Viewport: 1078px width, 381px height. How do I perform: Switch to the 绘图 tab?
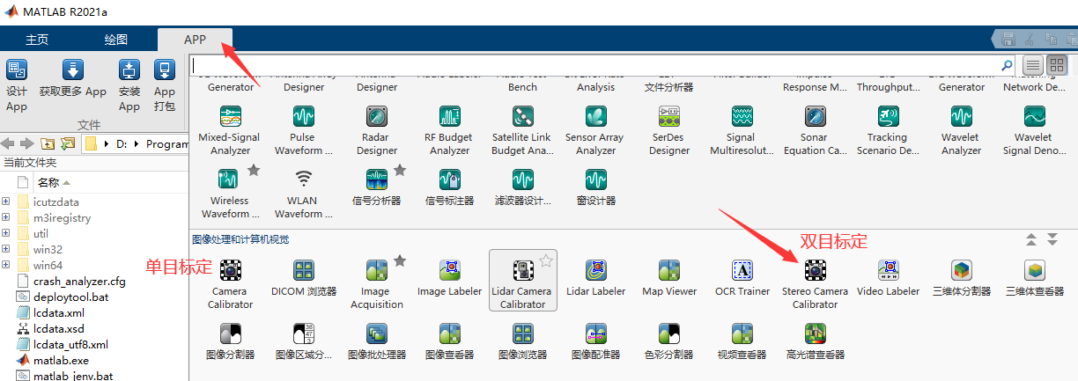pyautogui.click(x=116, y=40)
